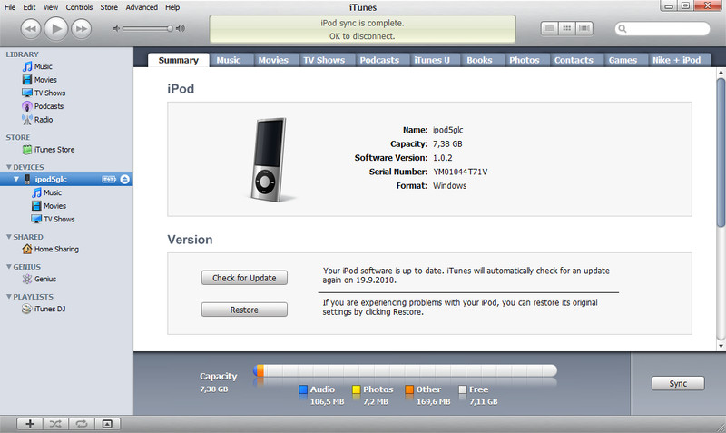Collapse the Shared section
This screenshot has height=433, width=726.
pyautogui.click(x=9, y=237)
